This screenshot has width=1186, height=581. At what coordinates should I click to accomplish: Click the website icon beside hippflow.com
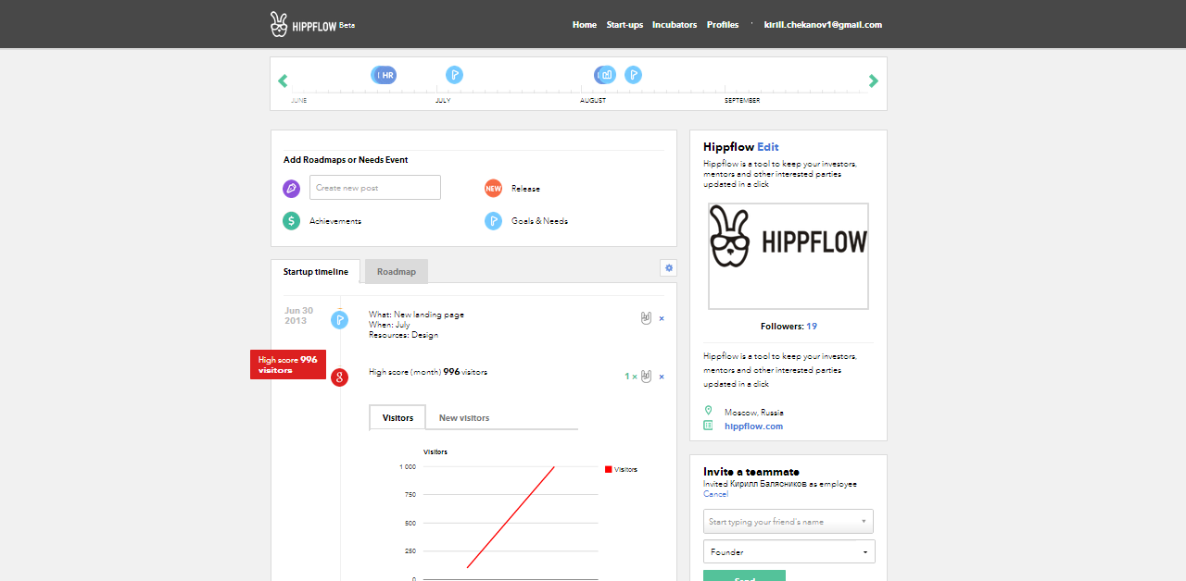point(708,426)
